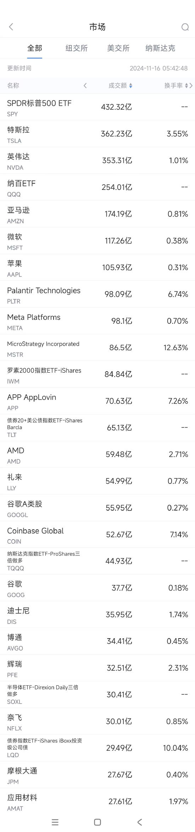Switch to 纽交所 tab

click(77, 48)
